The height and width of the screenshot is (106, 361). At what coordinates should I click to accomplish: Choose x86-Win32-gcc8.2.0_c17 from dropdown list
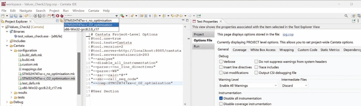click(91, 29)
